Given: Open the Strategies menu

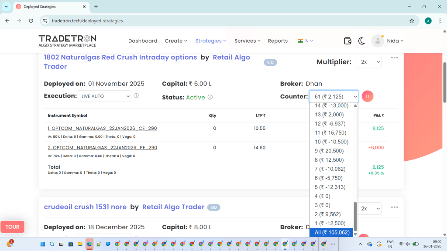Looking at the screenshot, I should tap(210, 41).
